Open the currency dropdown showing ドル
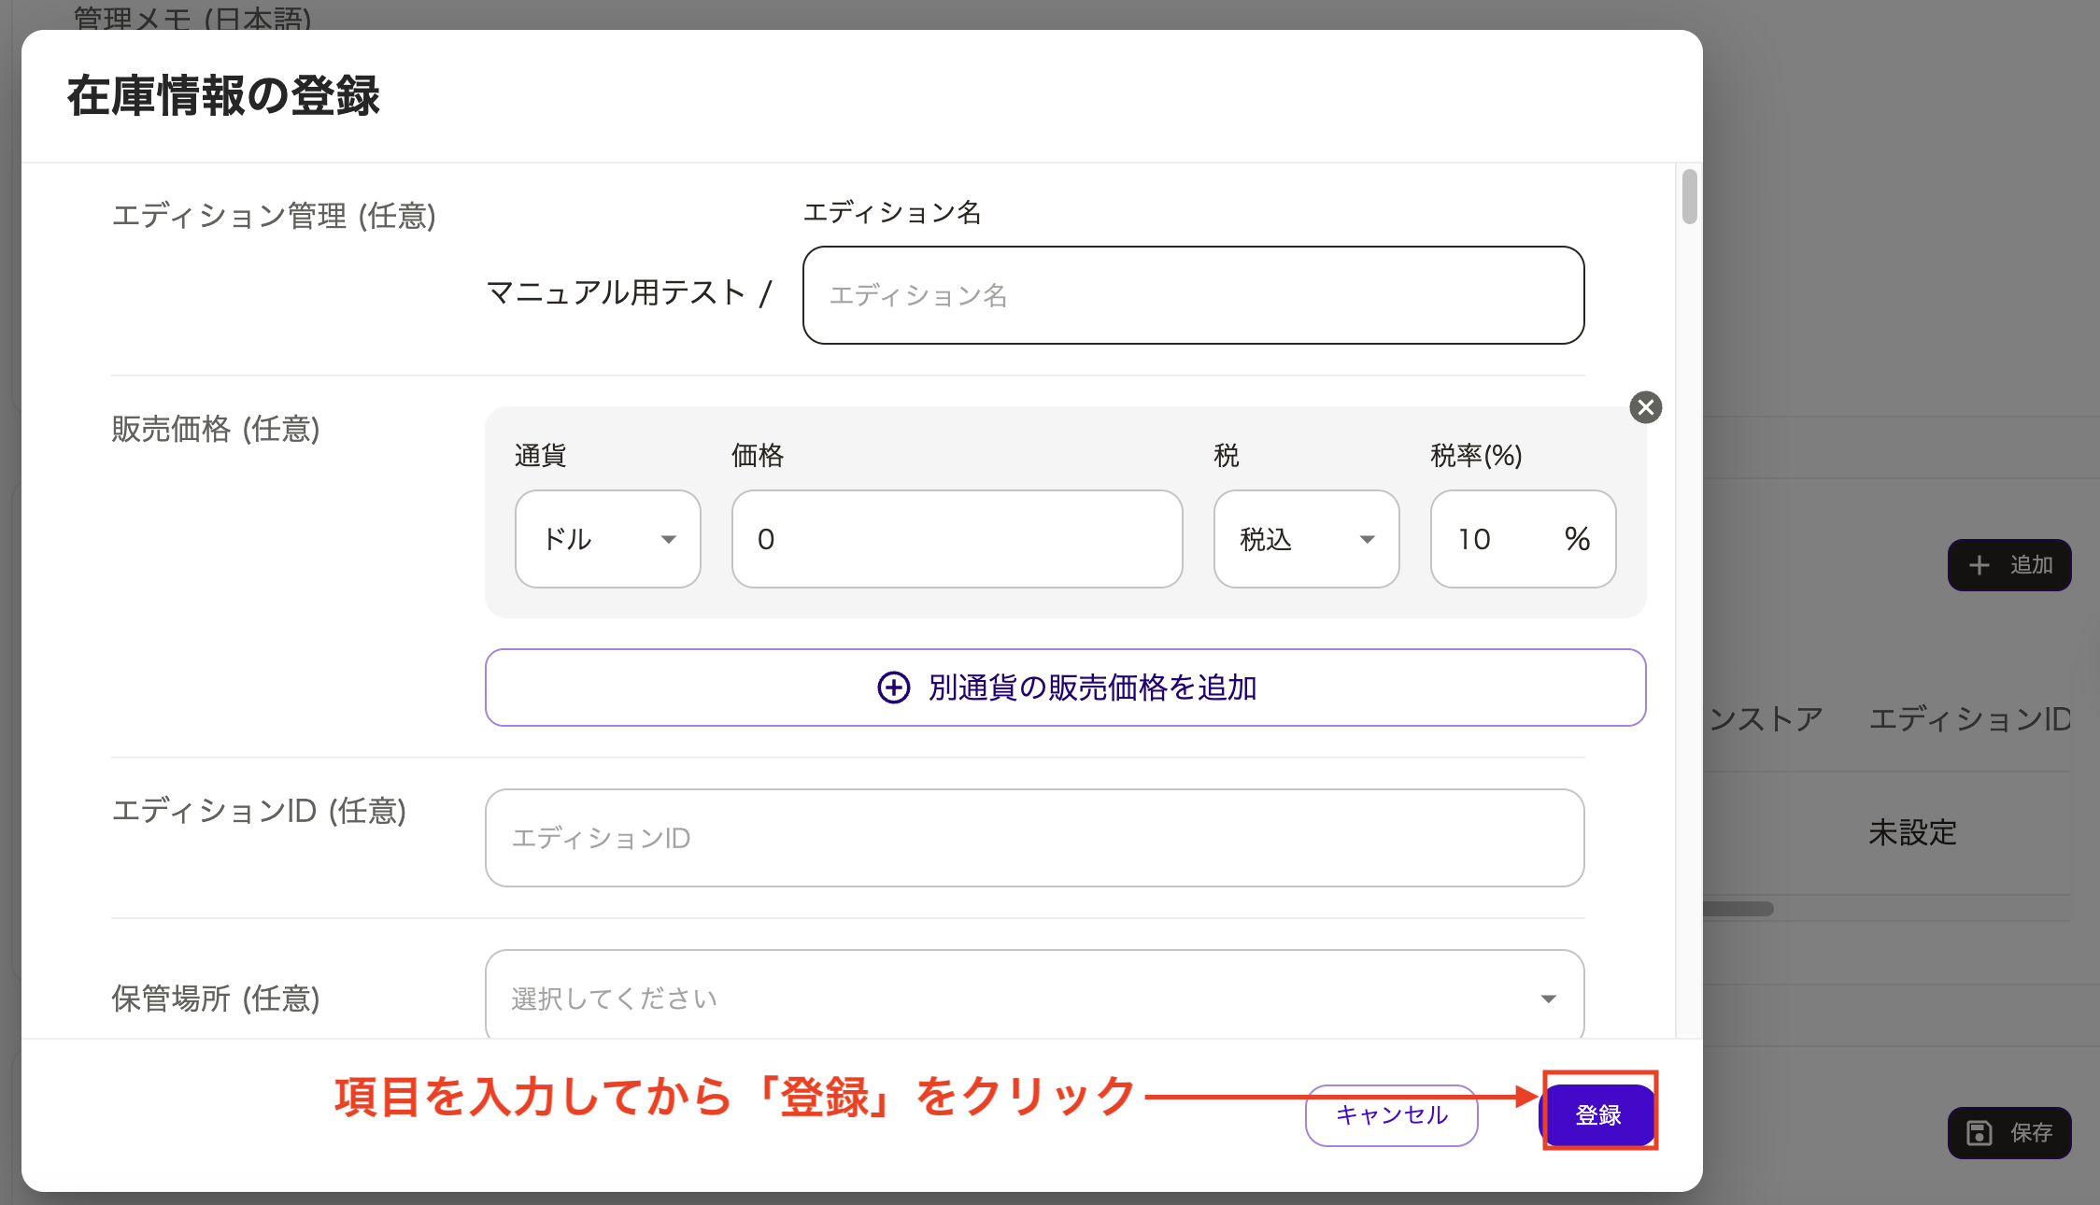This screenshot has width=2100, height=1205. pyautogui.click(x=607, y=539)
